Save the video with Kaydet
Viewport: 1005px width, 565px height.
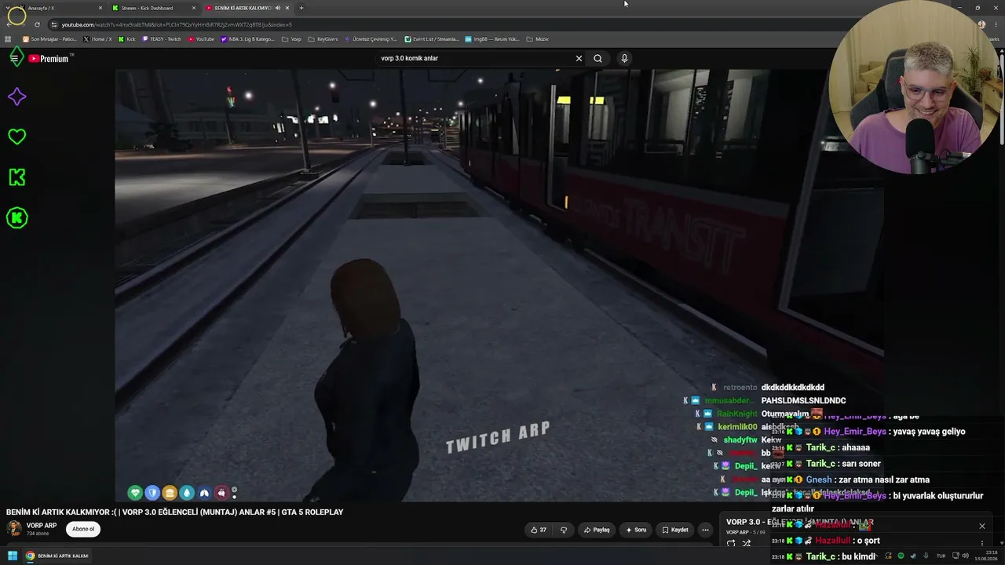(675, 530)
